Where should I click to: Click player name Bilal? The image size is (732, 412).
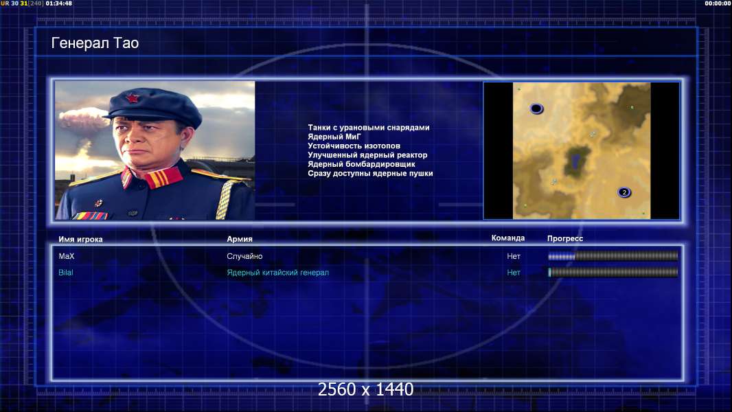(65, 273)
